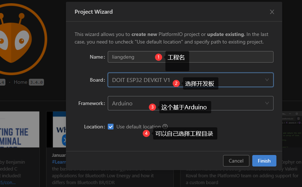Screen dimensions: 302x187
Task: Click the Home version 3.4.0 badge
Action: [36, 82]
